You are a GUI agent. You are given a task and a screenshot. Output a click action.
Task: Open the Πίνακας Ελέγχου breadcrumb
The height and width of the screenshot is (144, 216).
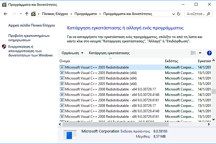pos(55,14)
